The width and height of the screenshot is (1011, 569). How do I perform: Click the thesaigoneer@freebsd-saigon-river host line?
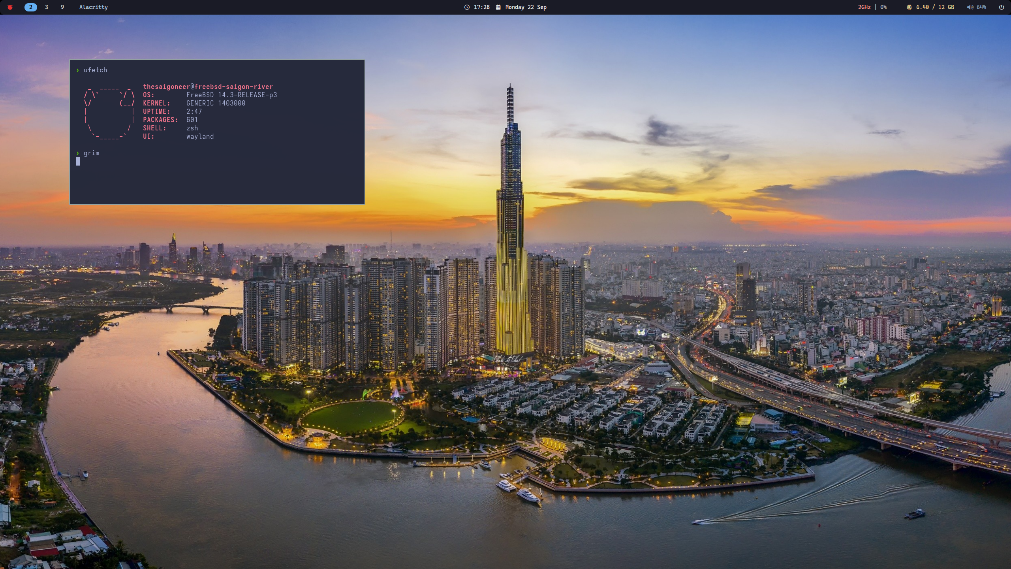tap(208, 87)
